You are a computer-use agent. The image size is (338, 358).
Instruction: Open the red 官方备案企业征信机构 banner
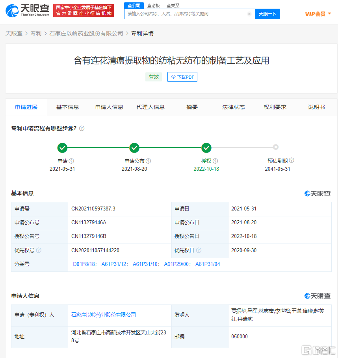(x=84, y=11)
